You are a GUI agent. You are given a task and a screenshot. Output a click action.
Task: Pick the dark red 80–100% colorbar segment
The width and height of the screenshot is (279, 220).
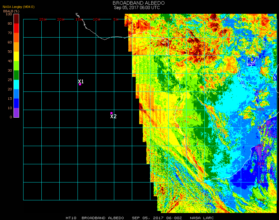click(16, 18)
